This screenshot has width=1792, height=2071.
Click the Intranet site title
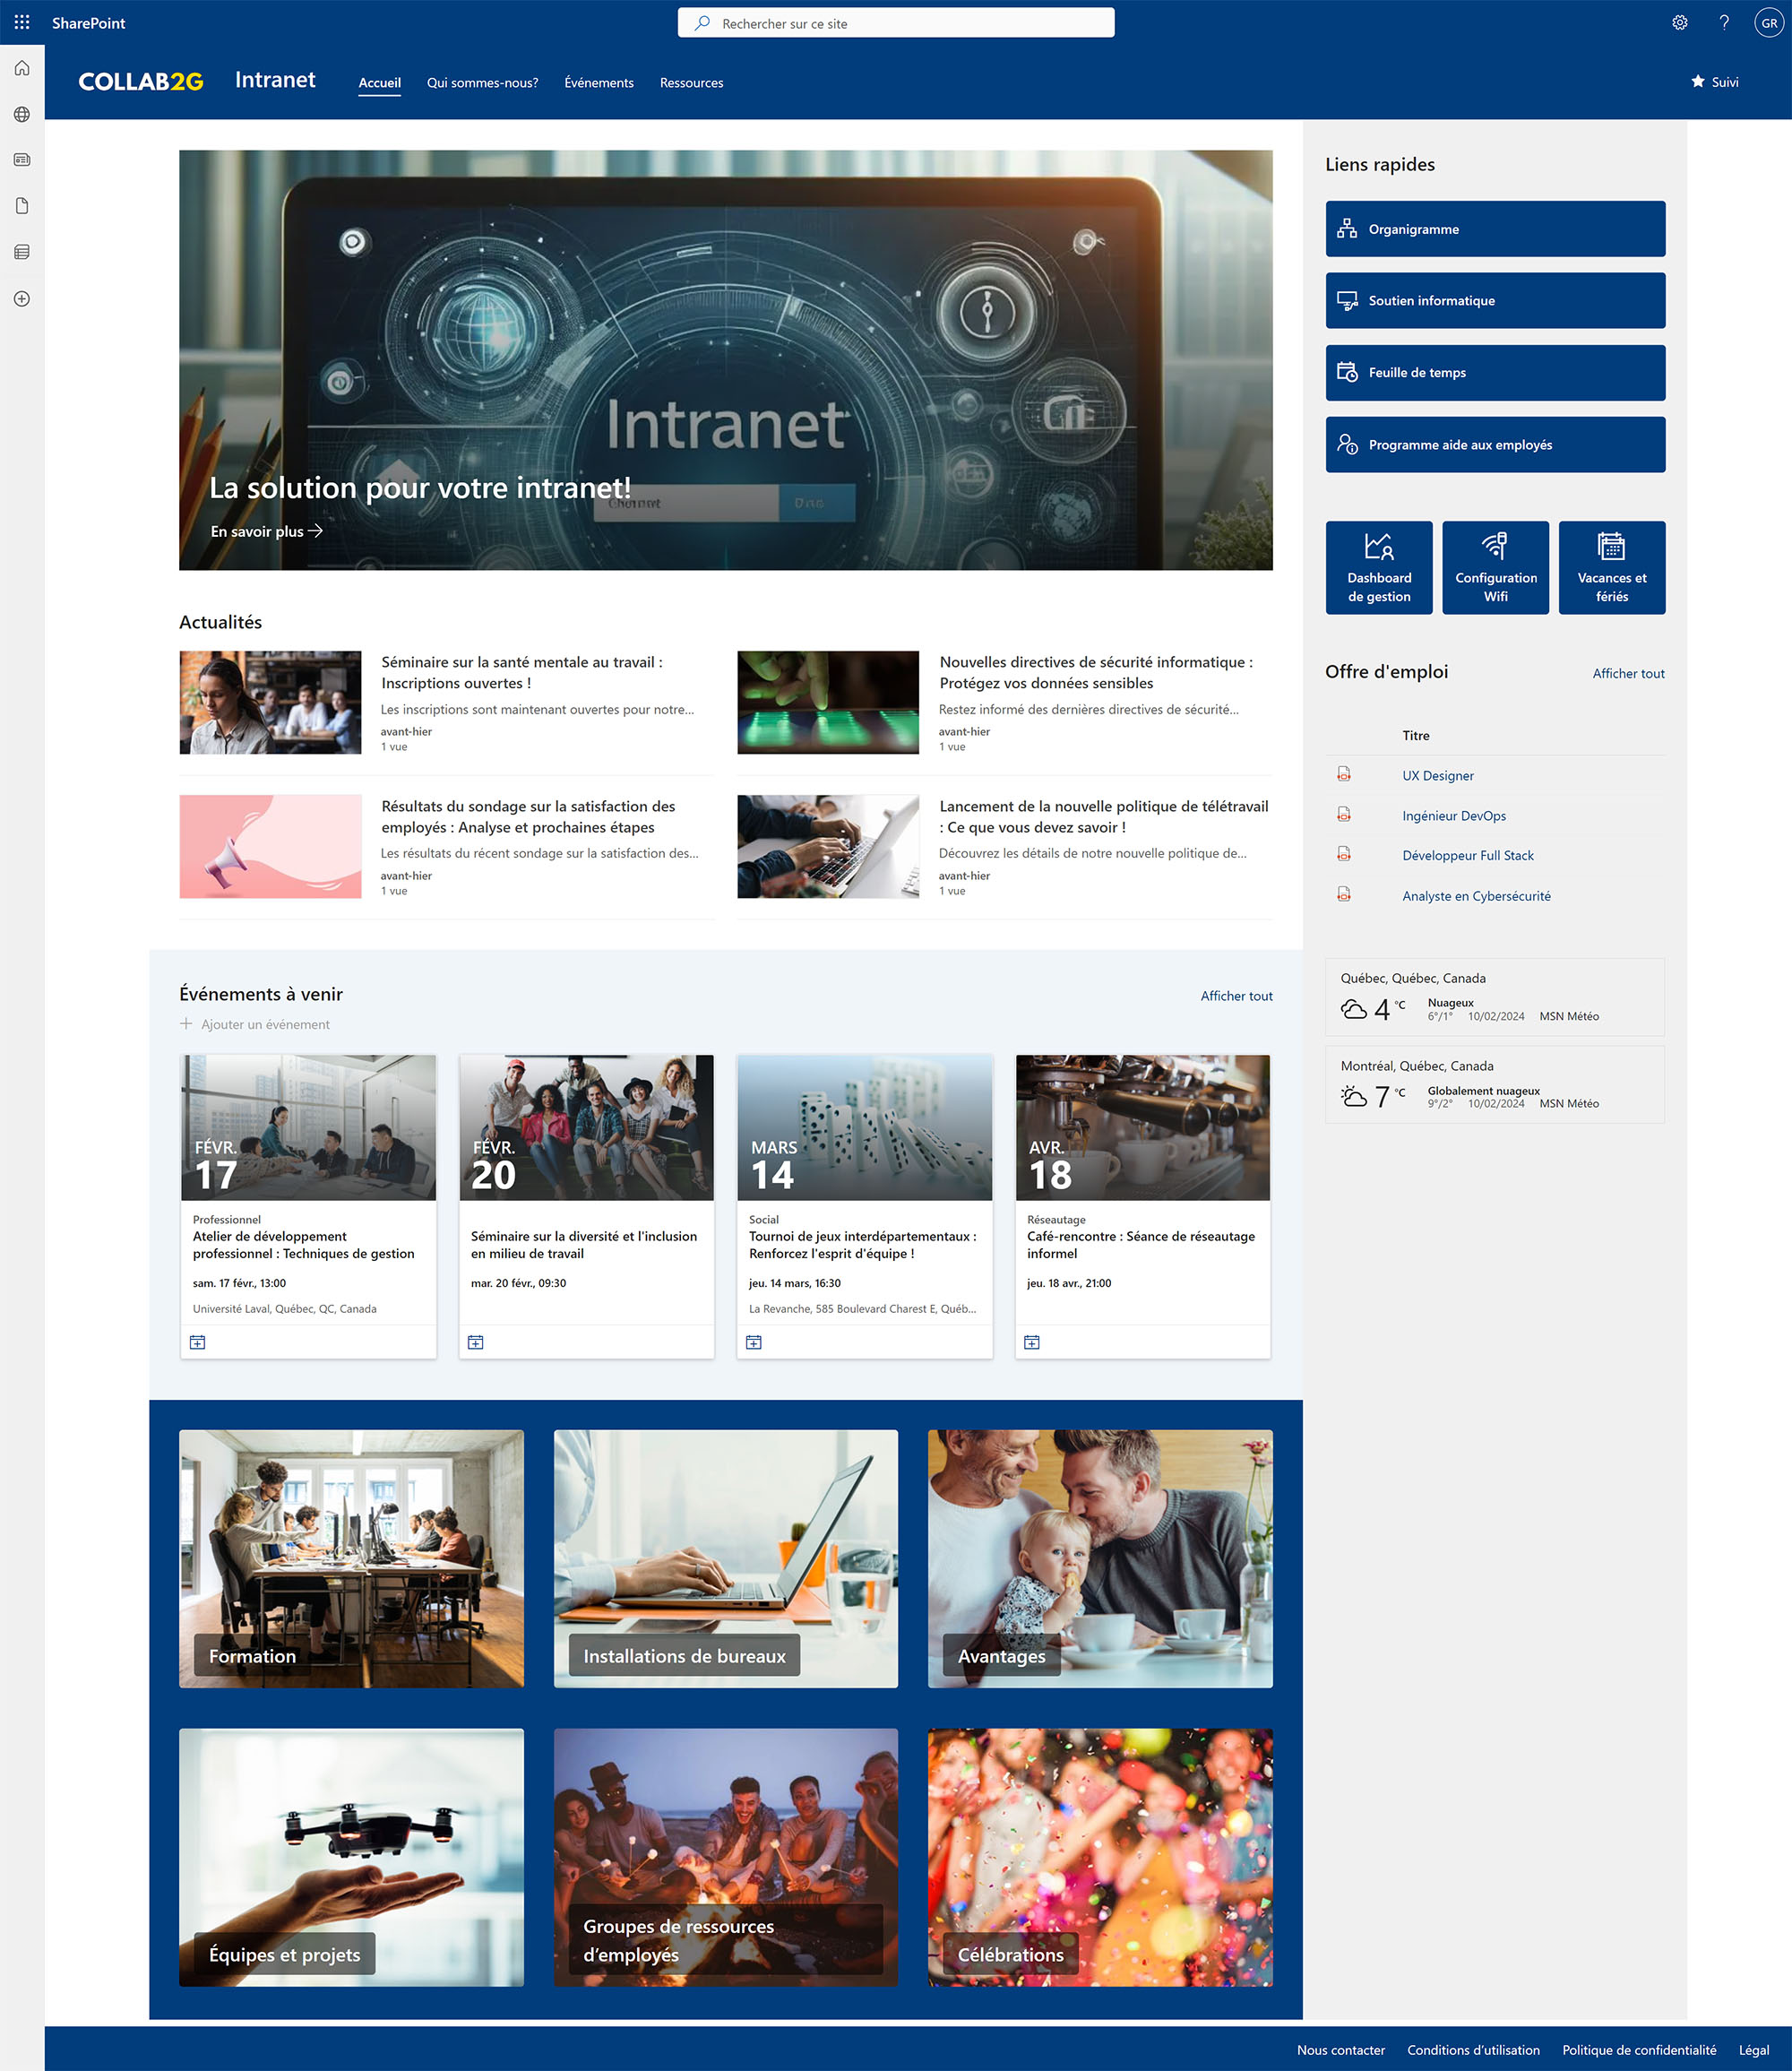pos(275,80)
